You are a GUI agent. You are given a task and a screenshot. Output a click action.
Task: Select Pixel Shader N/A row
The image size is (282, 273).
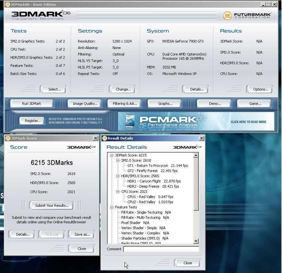[x=135, y=223]
